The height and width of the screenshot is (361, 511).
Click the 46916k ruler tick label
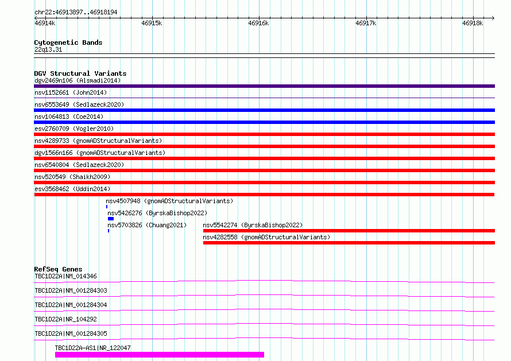pos(258,23)
